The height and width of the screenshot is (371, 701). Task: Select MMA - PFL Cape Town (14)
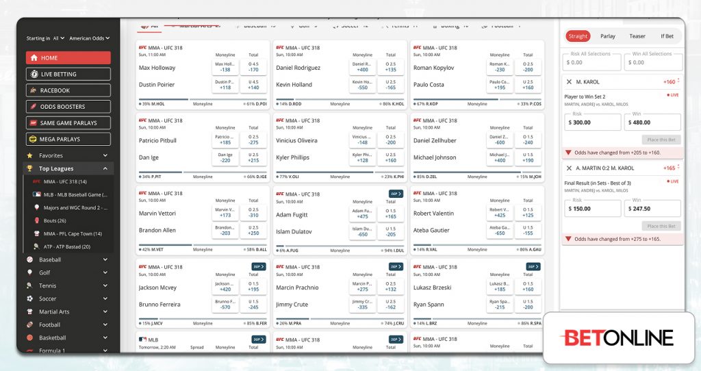click(x=68, y=233)
